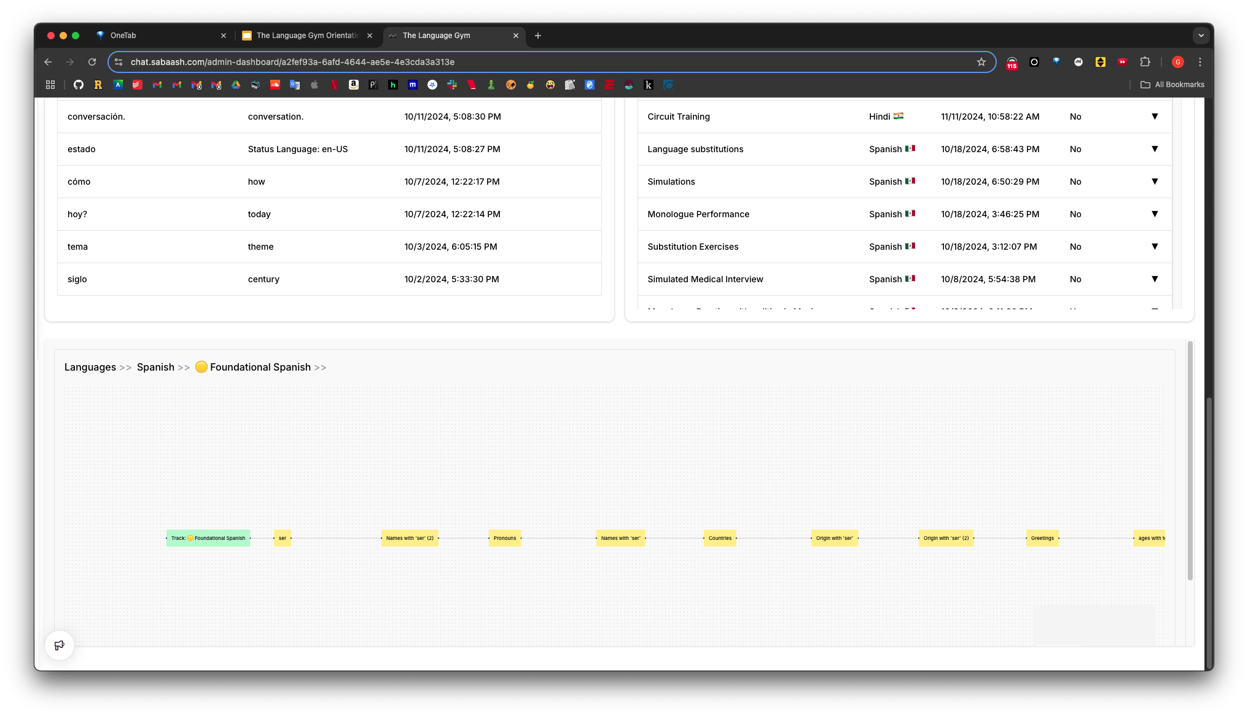Select the Greetings lesson node

tap(1042, 538)
